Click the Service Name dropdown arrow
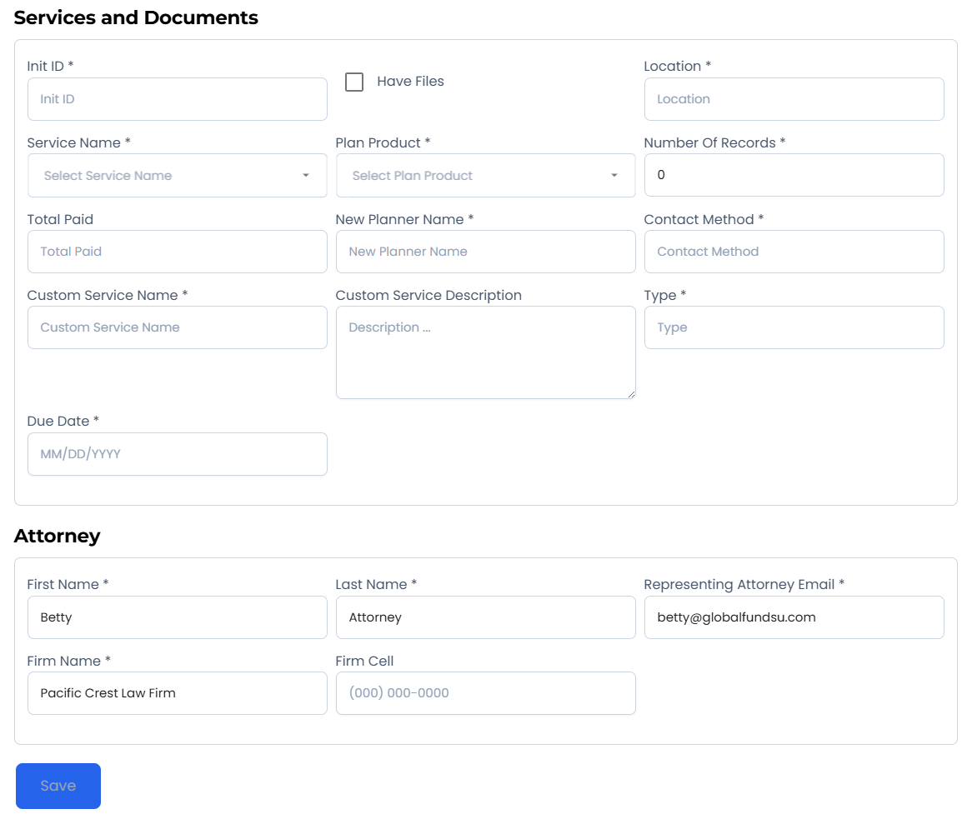 point(306,176)
